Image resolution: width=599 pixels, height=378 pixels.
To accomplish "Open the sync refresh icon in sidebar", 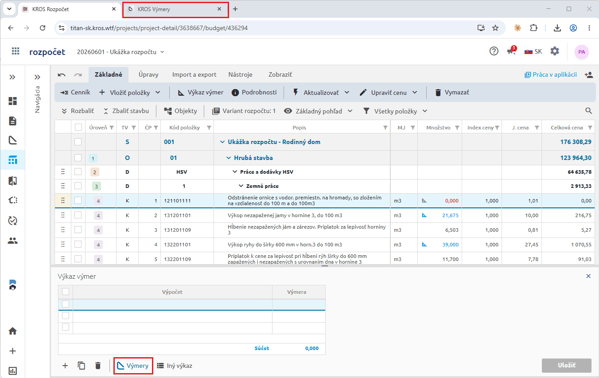I will coord(13,220).
